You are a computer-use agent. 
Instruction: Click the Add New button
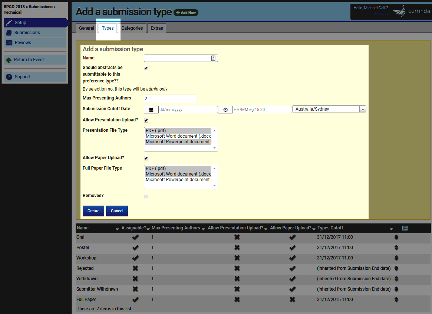coord(186,13)
